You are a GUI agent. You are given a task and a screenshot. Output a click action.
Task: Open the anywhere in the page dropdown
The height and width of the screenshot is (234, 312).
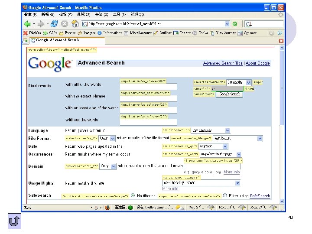click(x=221, y=154)
